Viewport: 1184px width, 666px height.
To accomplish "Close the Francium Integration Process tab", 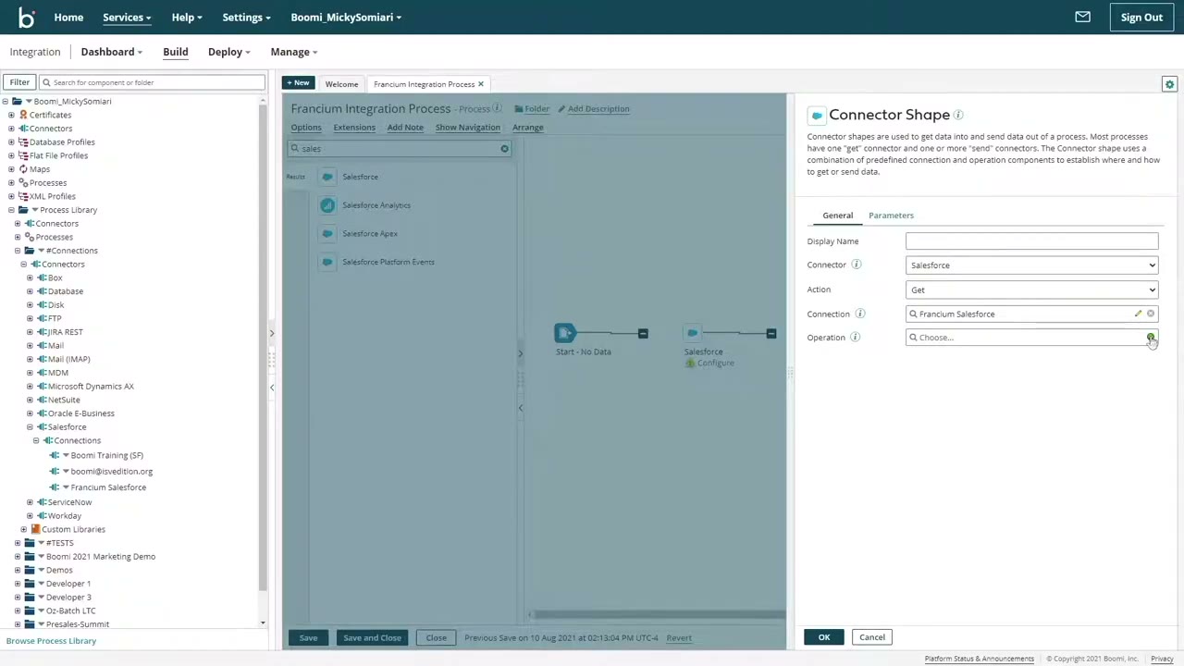I will 481,84.
